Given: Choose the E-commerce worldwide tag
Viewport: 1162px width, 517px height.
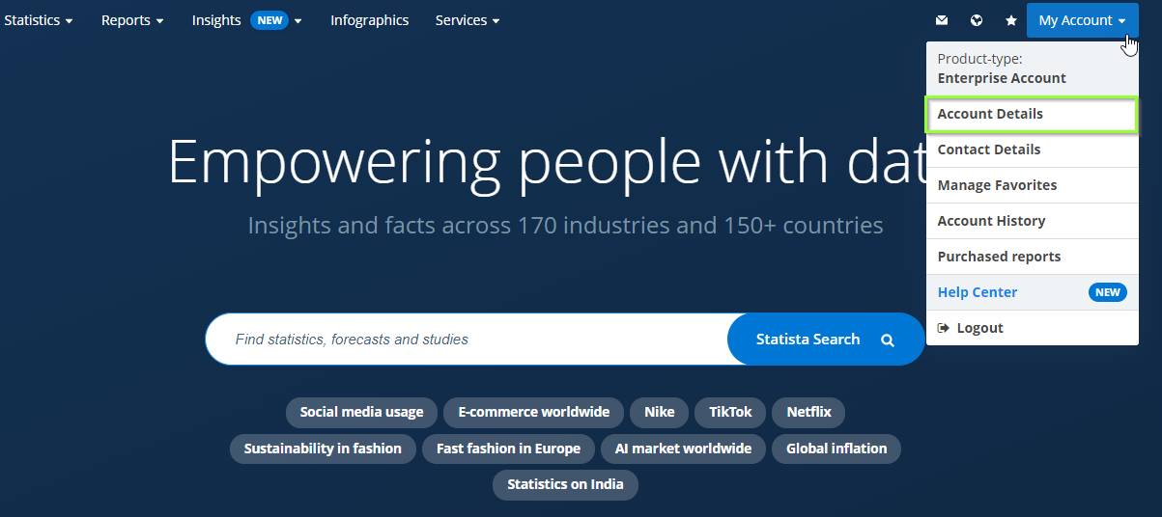Looking at the screenshot, I should [534, 412].
